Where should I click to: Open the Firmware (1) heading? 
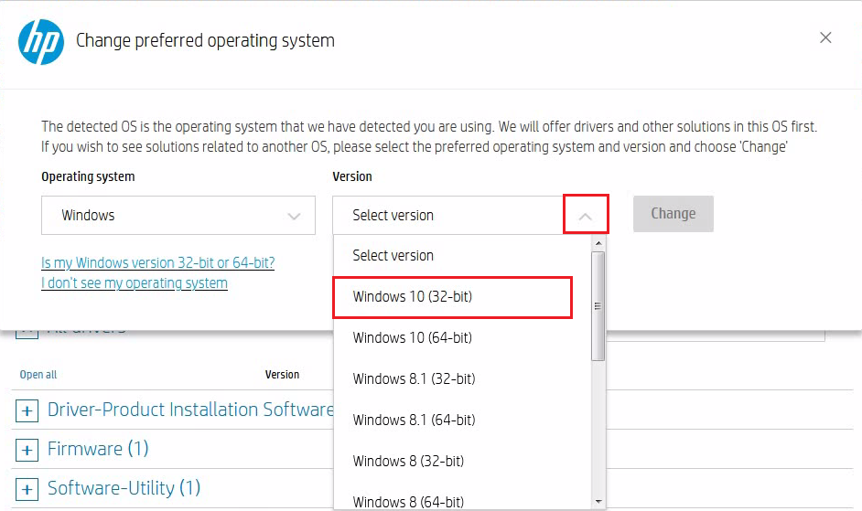(x=98, y=449)
